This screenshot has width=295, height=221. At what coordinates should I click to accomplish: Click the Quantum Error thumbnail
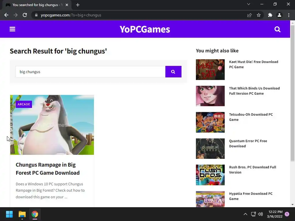point(210,149)
